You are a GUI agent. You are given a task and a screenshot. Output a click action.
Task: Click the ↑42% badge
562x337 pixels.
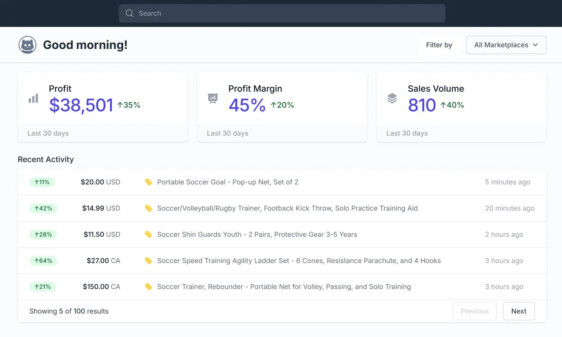click(43, 208)
